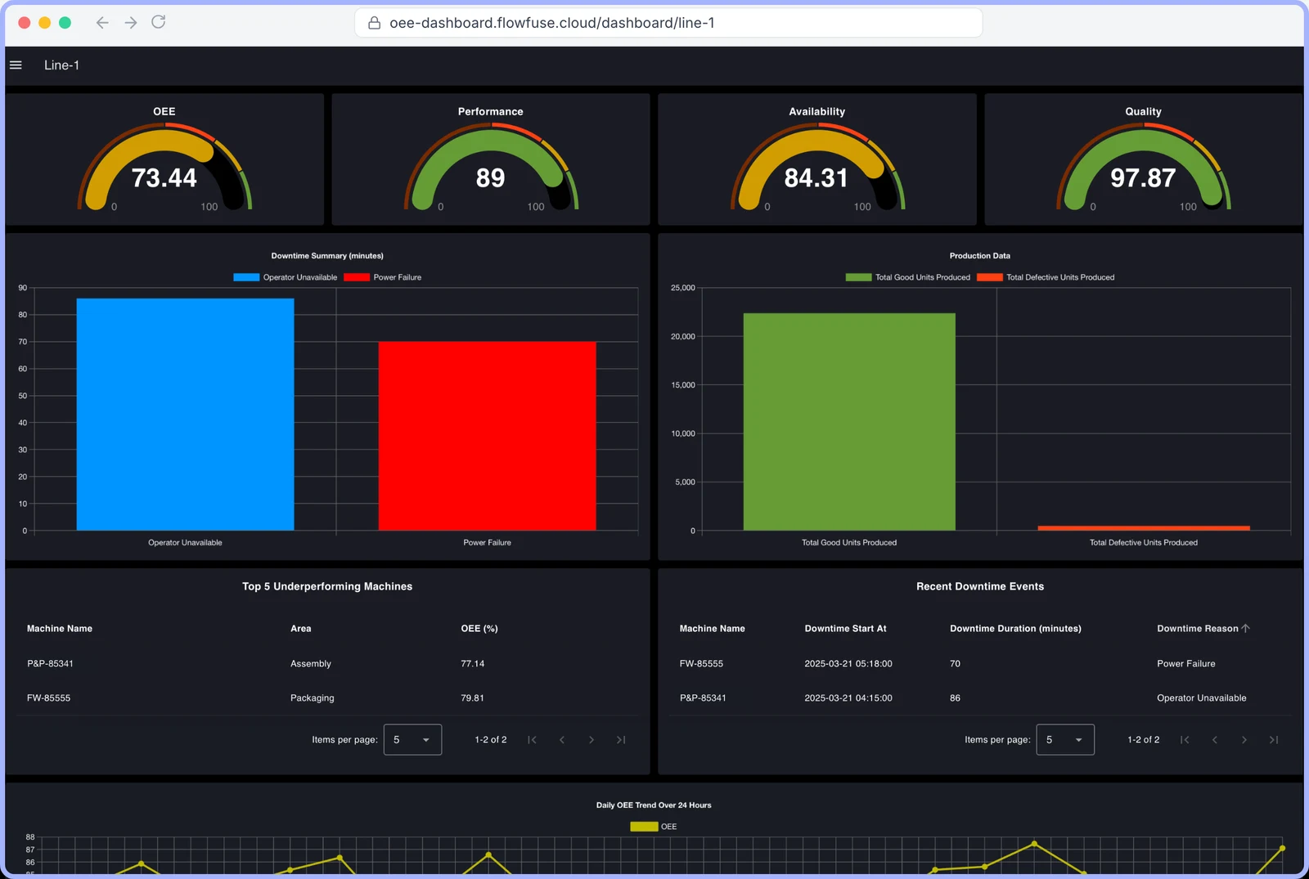Toggle Total Defective Units Produced legend item
Image resolution: width=1309 pixels, height=879 pixels.
point(1046,277)
